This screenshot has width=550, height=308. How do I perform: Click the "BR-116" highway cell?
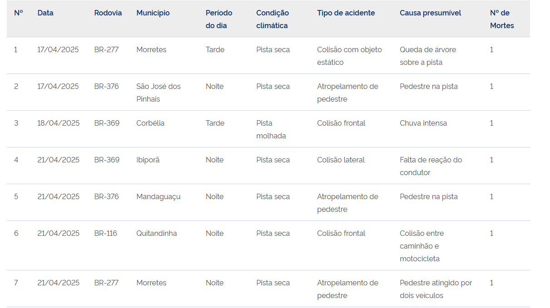[106, 233]
